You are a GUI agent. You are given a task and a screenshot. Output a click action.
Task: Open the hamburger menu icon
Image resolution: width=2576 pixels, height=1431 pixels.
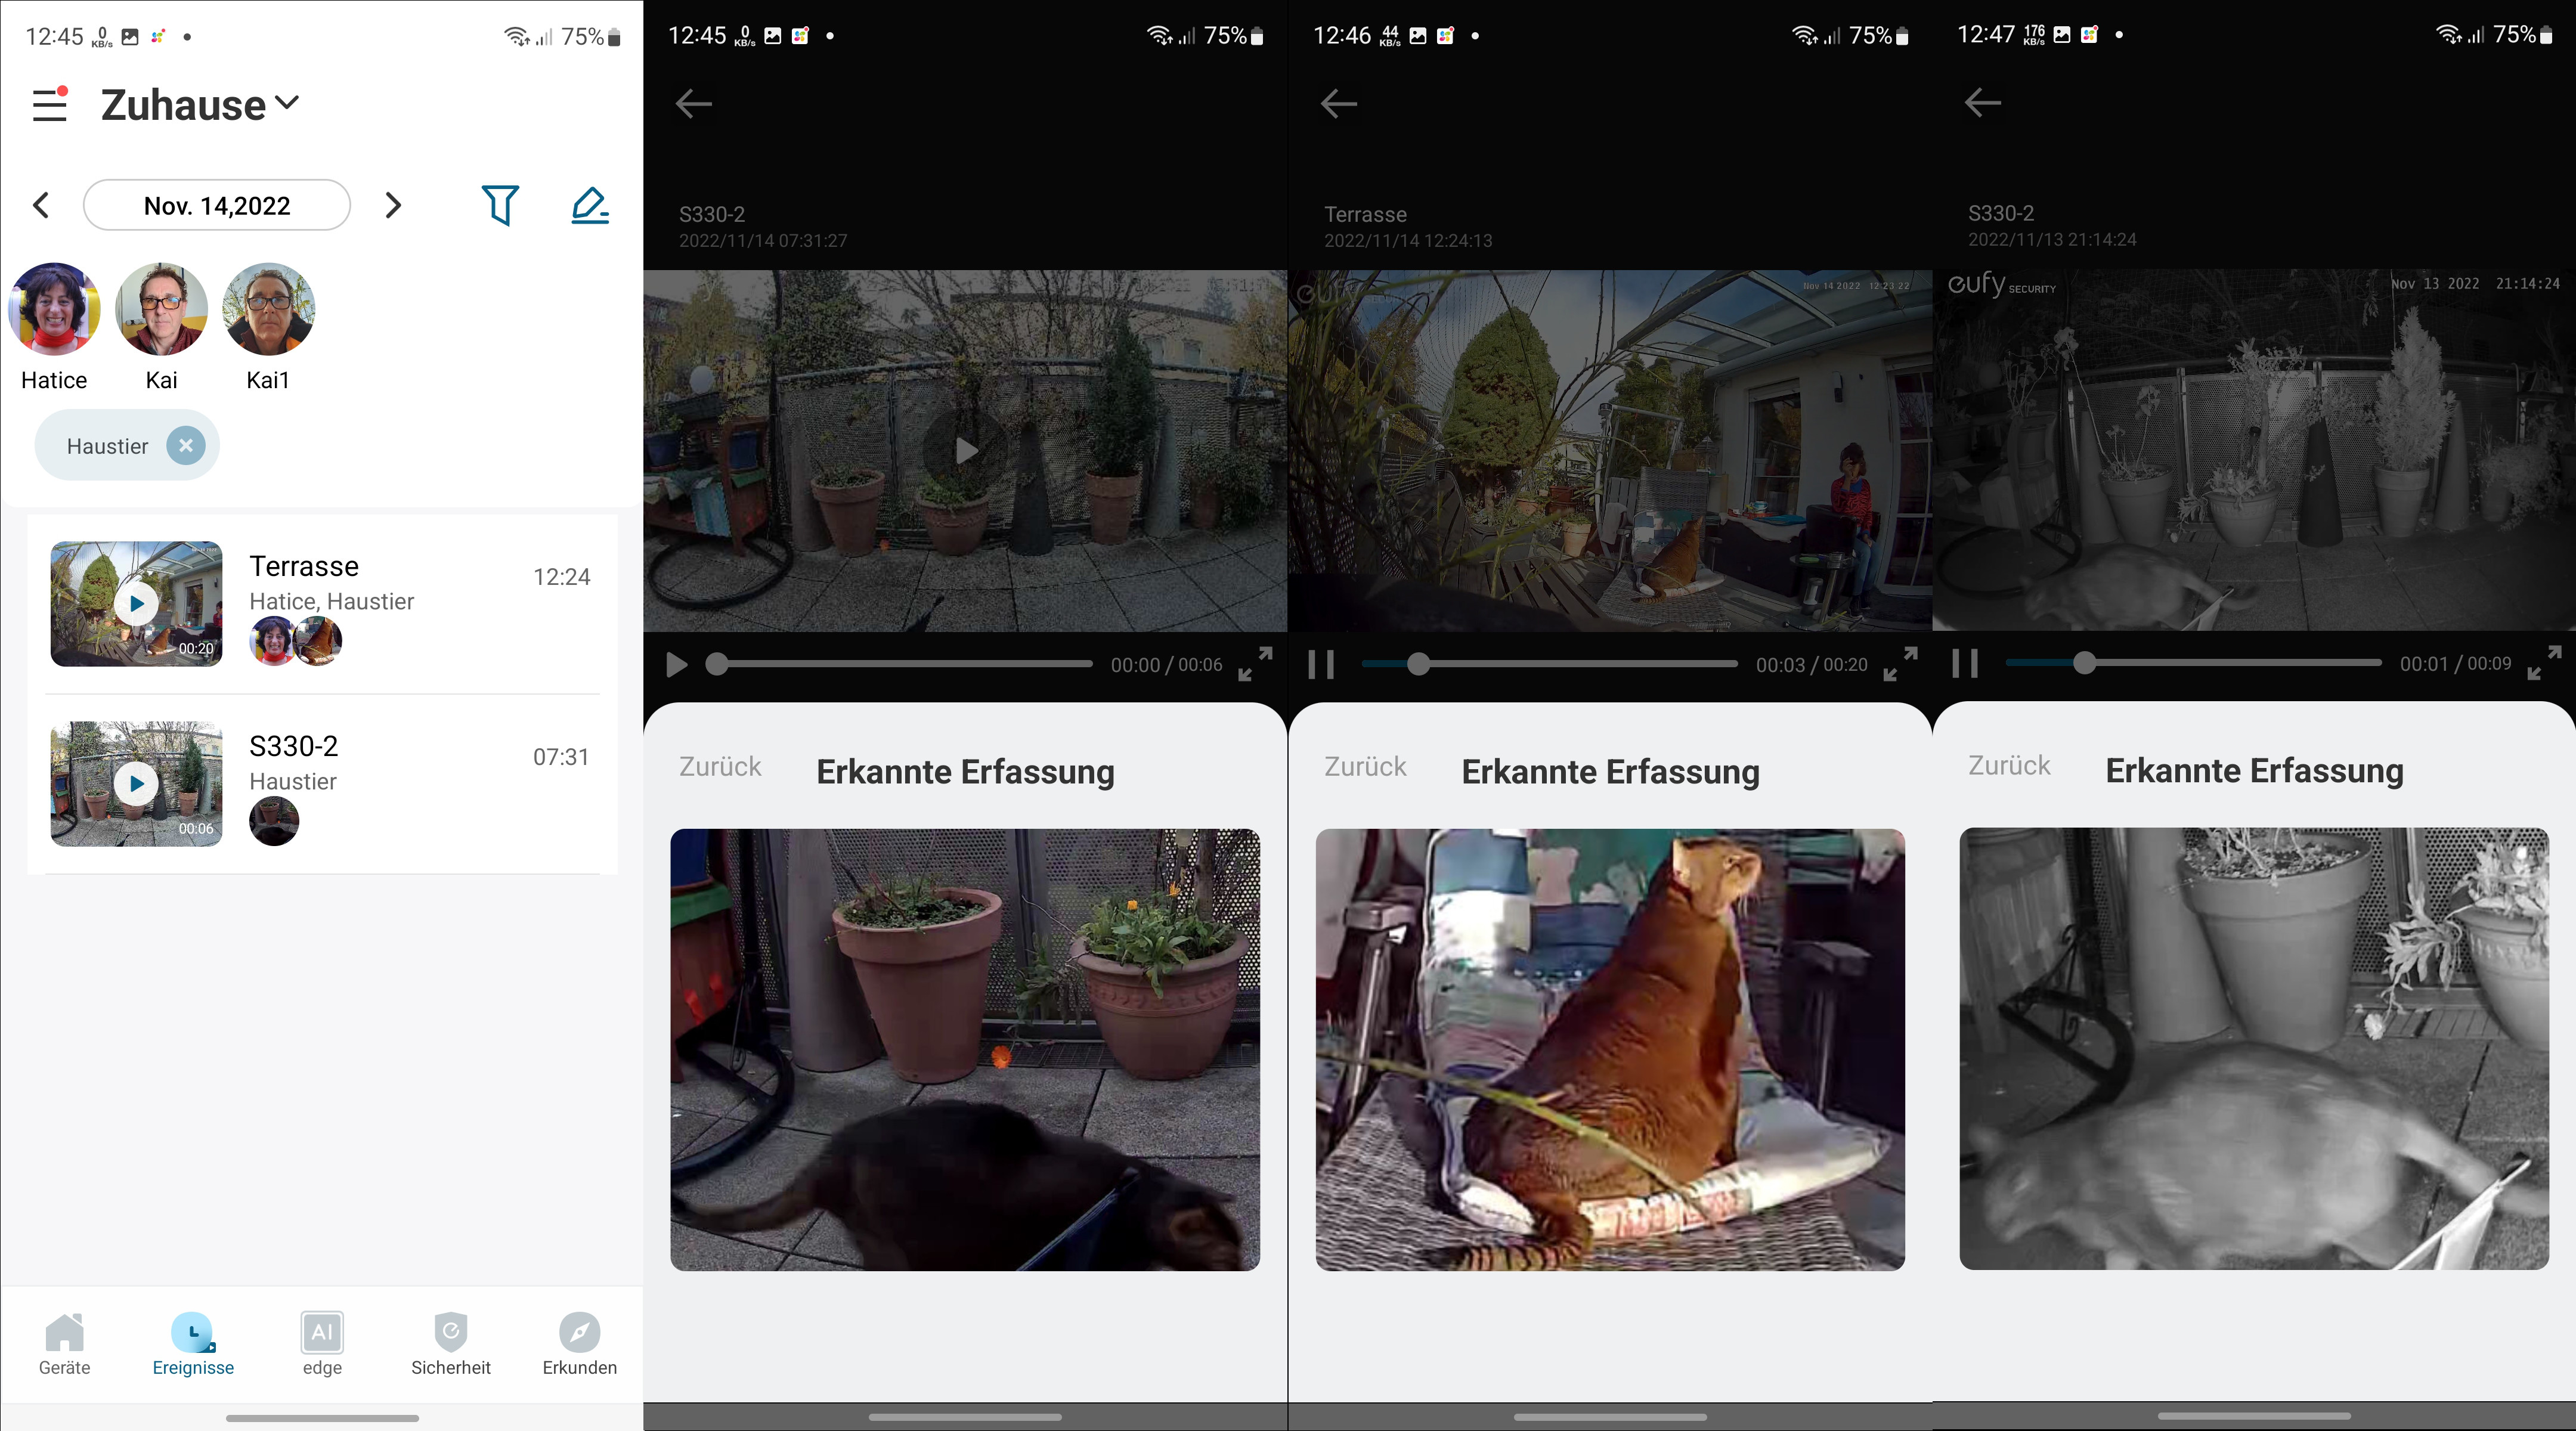(49, 104)
